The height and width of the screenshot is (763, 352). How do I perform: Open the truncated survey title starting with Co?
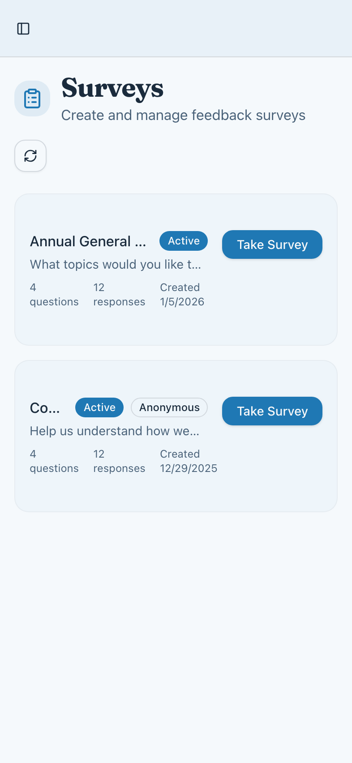(44, 408)
